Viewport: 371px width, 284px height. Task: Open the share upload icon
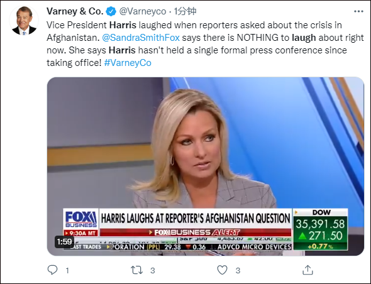click(x=307, y=270)
